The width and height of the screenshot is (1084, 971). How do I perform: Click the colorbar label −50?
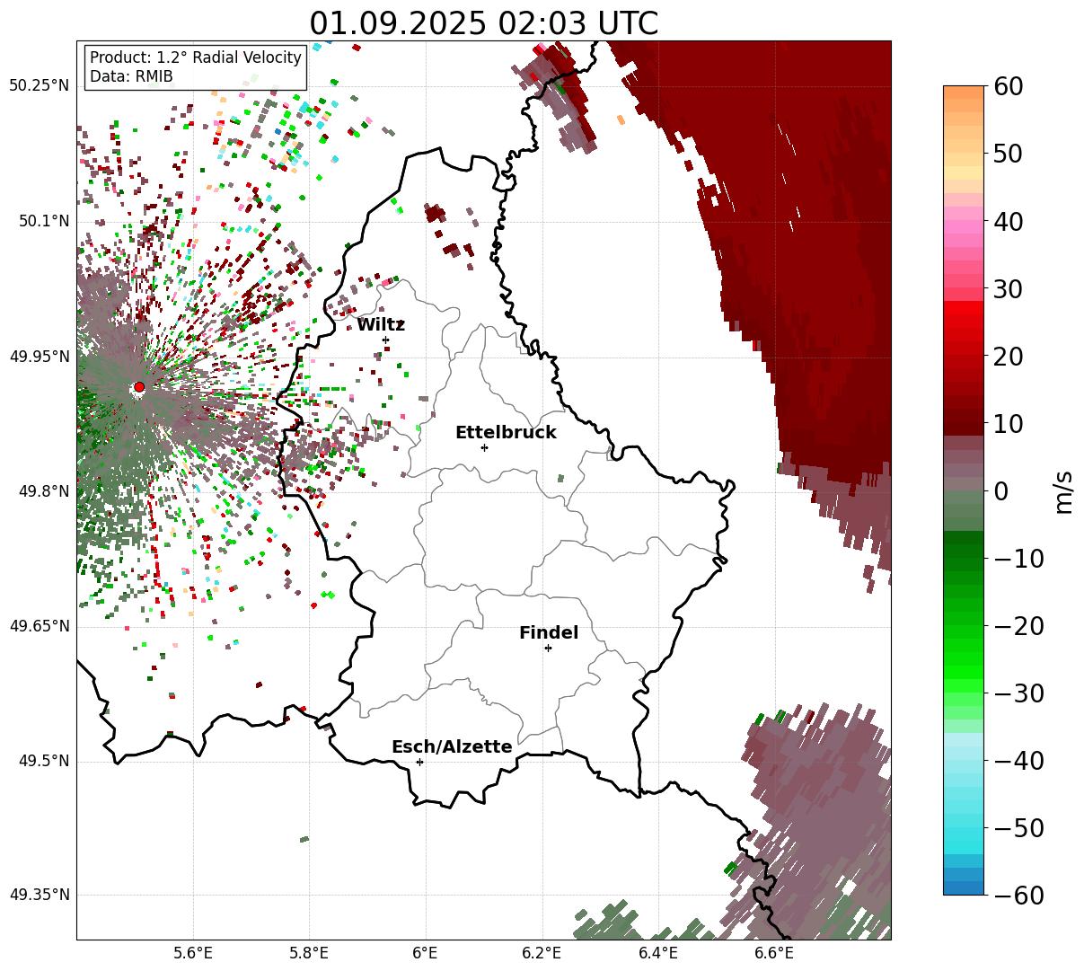tap(1018, 827)
